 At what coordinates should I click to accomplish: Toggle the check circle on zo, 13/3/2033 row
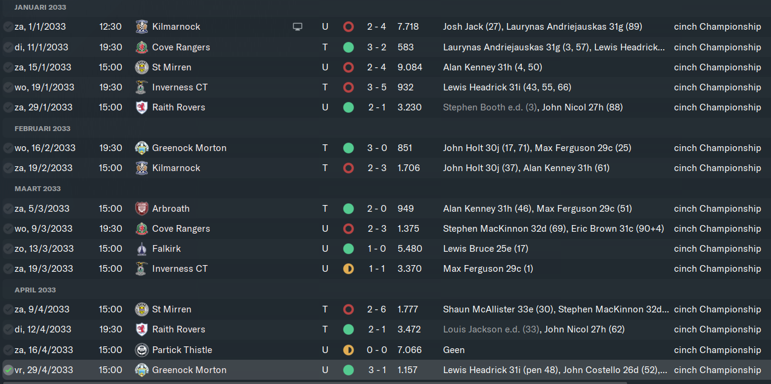tap(8, 249)
